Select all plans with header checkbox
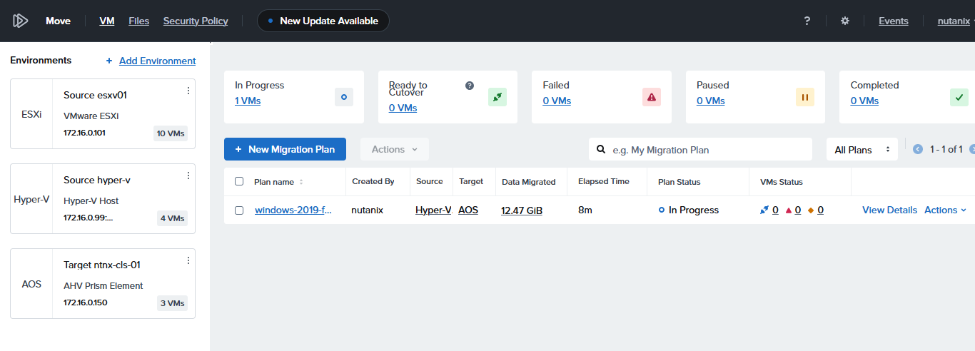 tap(239, 181)
